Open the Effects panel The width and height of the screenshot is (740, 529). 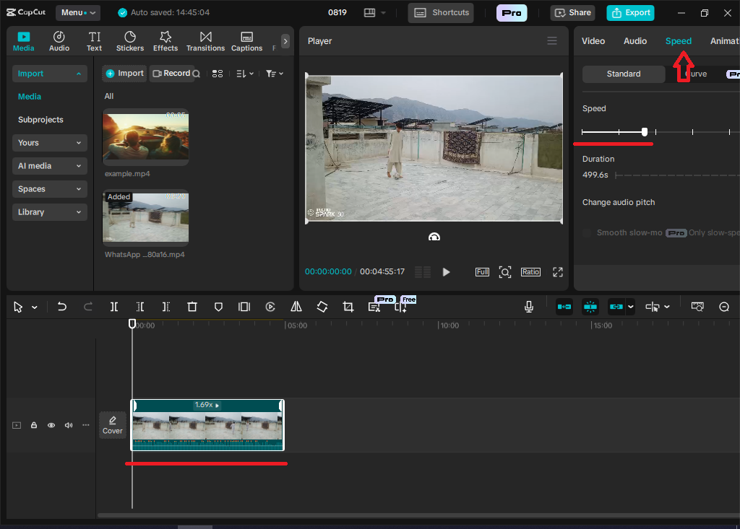tap(165, 41)
